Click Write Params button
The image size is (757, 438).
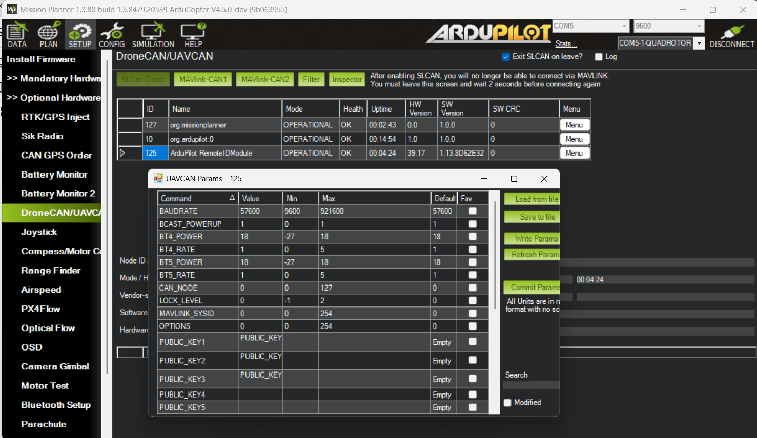click(531, 238)
